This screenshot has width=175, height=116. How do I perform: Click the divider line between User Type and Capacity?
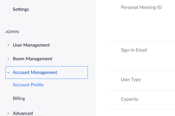point(143,90)
